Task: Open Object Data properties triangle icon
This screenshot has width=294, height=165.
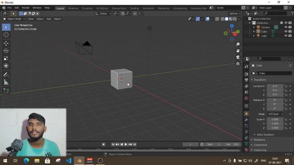Action: [246, 143]
